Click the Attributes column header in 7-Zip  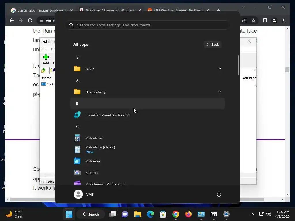pyautogui.click(x=249, y=78)
